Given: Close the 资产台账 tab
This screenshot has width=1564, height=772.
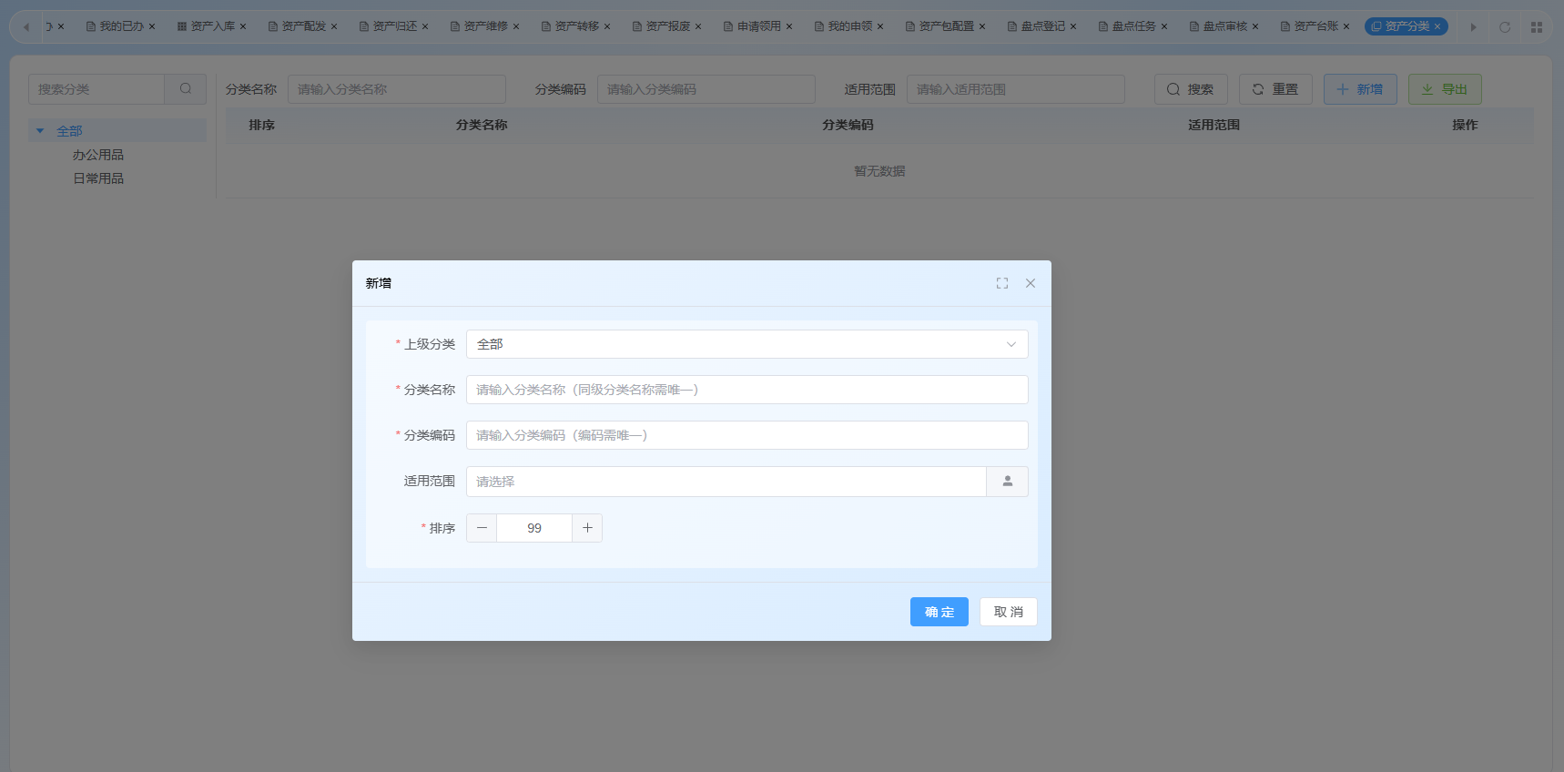Looking at the screenshot, I should point(1346,26).
